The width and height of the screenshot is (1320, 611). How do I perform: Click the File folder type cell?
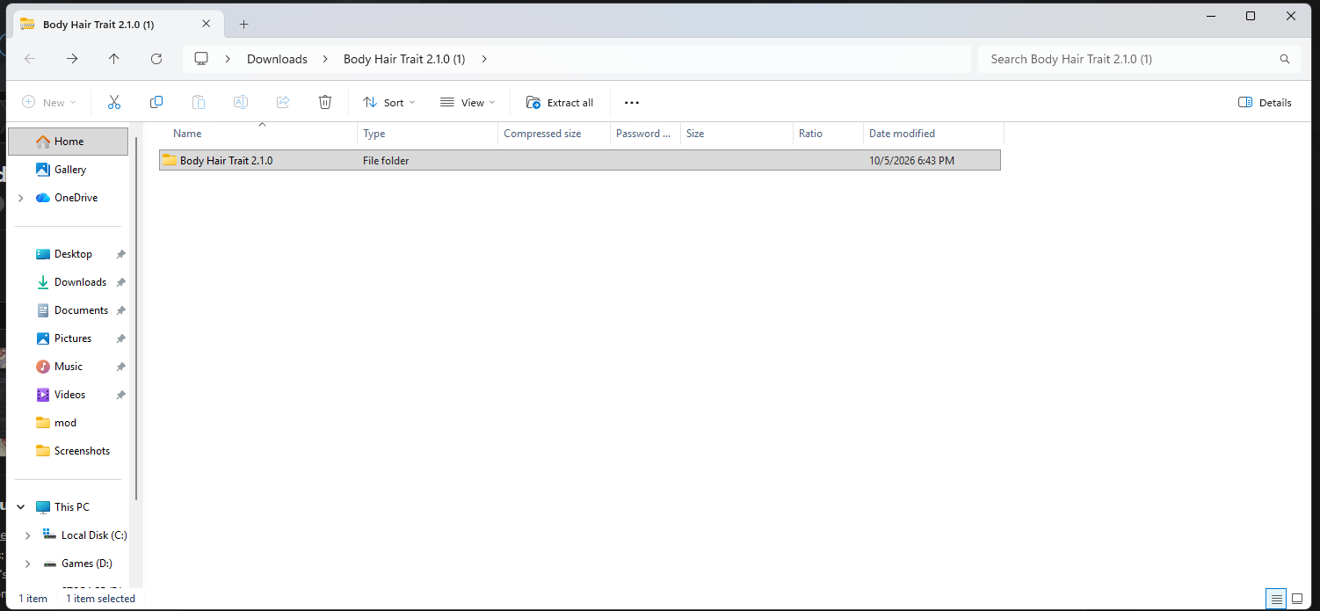(x=386, y=161)
